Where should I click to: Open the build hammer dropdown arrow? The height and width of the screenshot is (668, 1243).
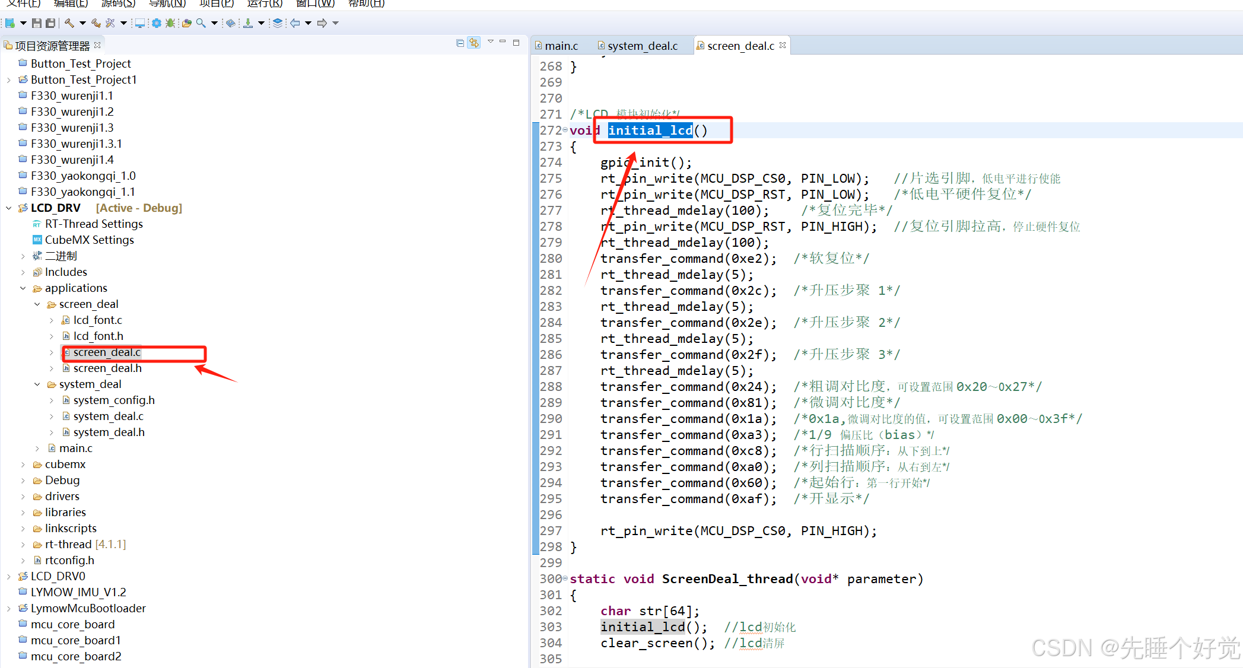click(82, 23)
